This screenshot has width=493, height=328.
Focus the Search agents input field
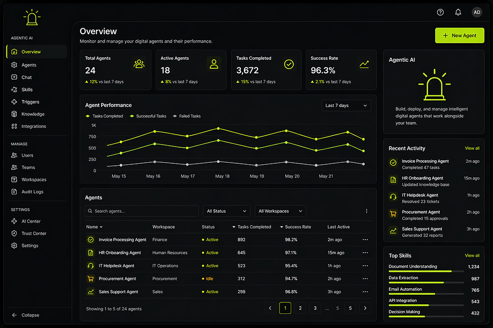141,211
